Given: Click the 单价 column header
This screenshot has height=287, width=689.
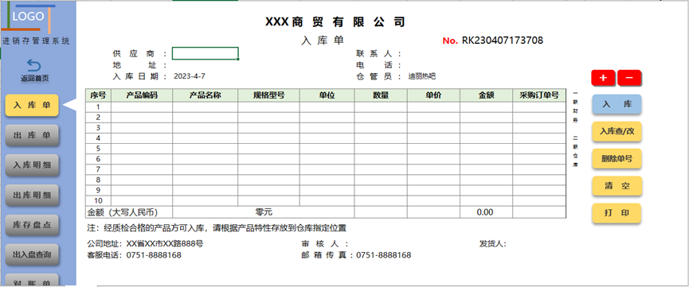Looking at the screenshot, I should point(433,95).
